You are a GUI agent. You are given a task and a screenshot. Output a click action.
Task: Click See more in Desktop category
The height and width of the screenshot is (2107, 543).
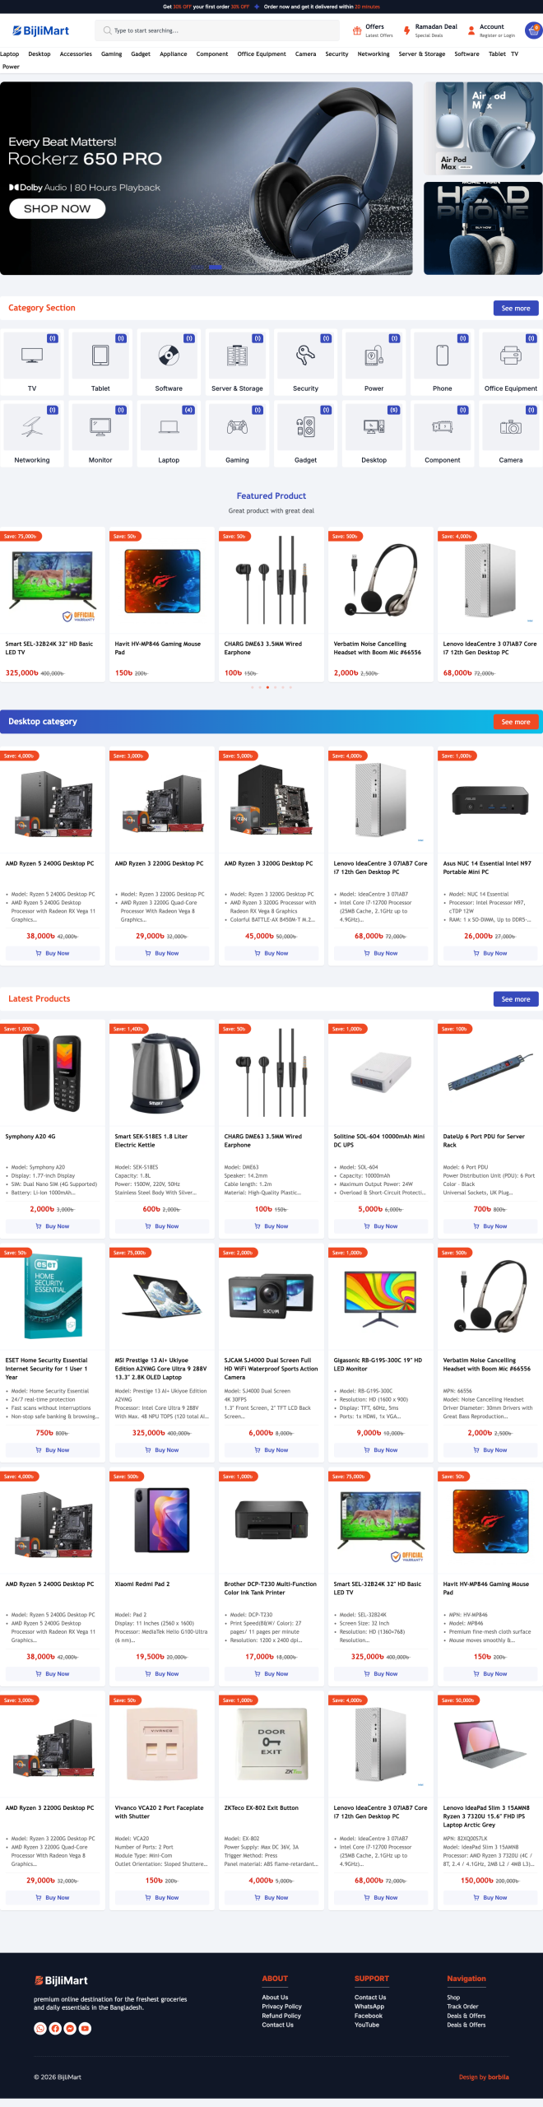click(516, 722)
